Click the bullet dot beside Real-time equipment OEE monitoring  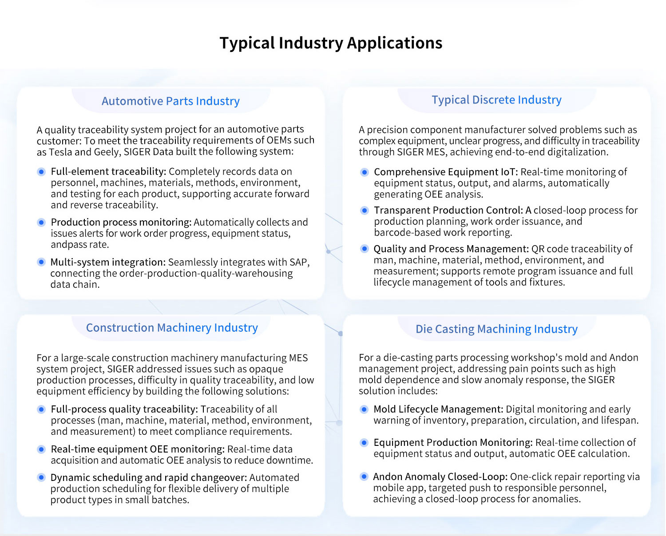pyautogui.click(x=41, y=449)
